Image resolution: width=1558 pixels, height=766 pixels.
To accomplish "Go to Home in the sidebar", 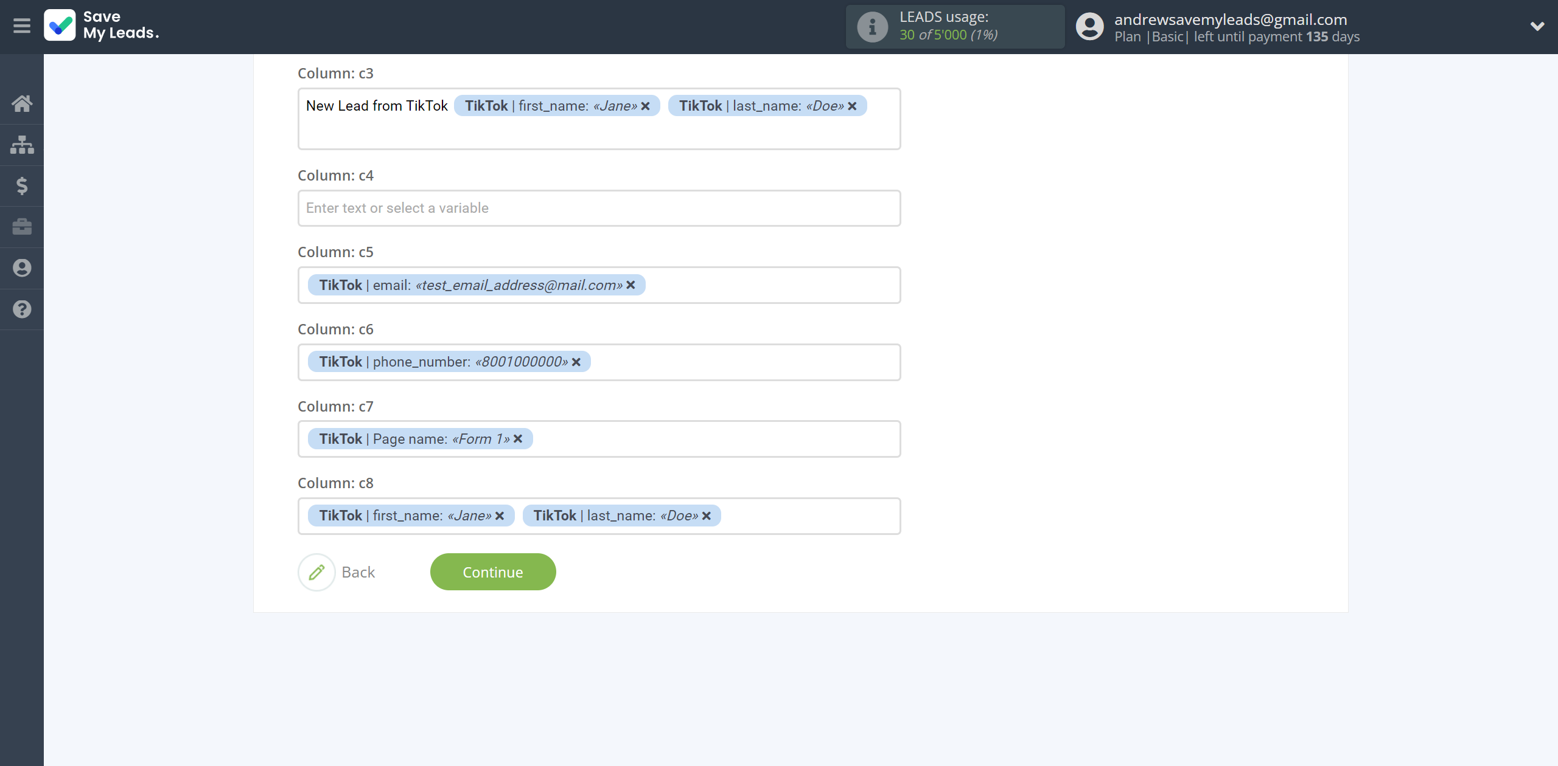I will click(22, 103).
